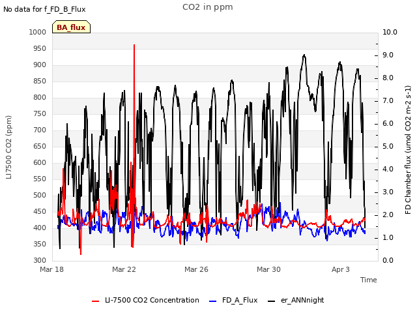Click the 350 left-axis tick label
The image size is (417, 313).
40,244
